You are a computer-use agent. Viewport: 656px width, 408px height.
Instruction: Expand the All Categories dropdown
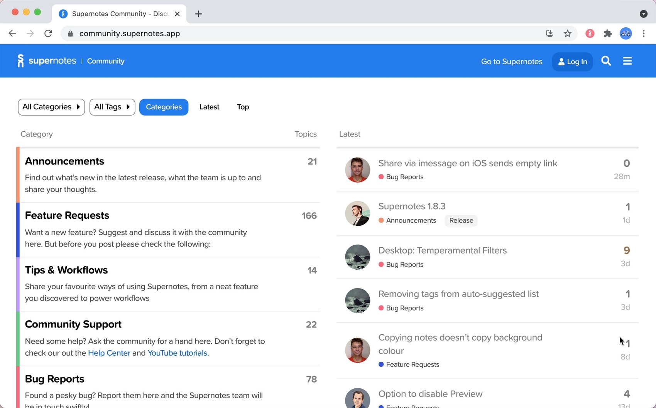click(51, 107)
